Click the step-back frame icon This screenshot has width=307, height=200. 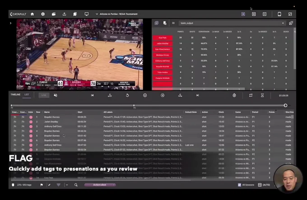(110, 95)
